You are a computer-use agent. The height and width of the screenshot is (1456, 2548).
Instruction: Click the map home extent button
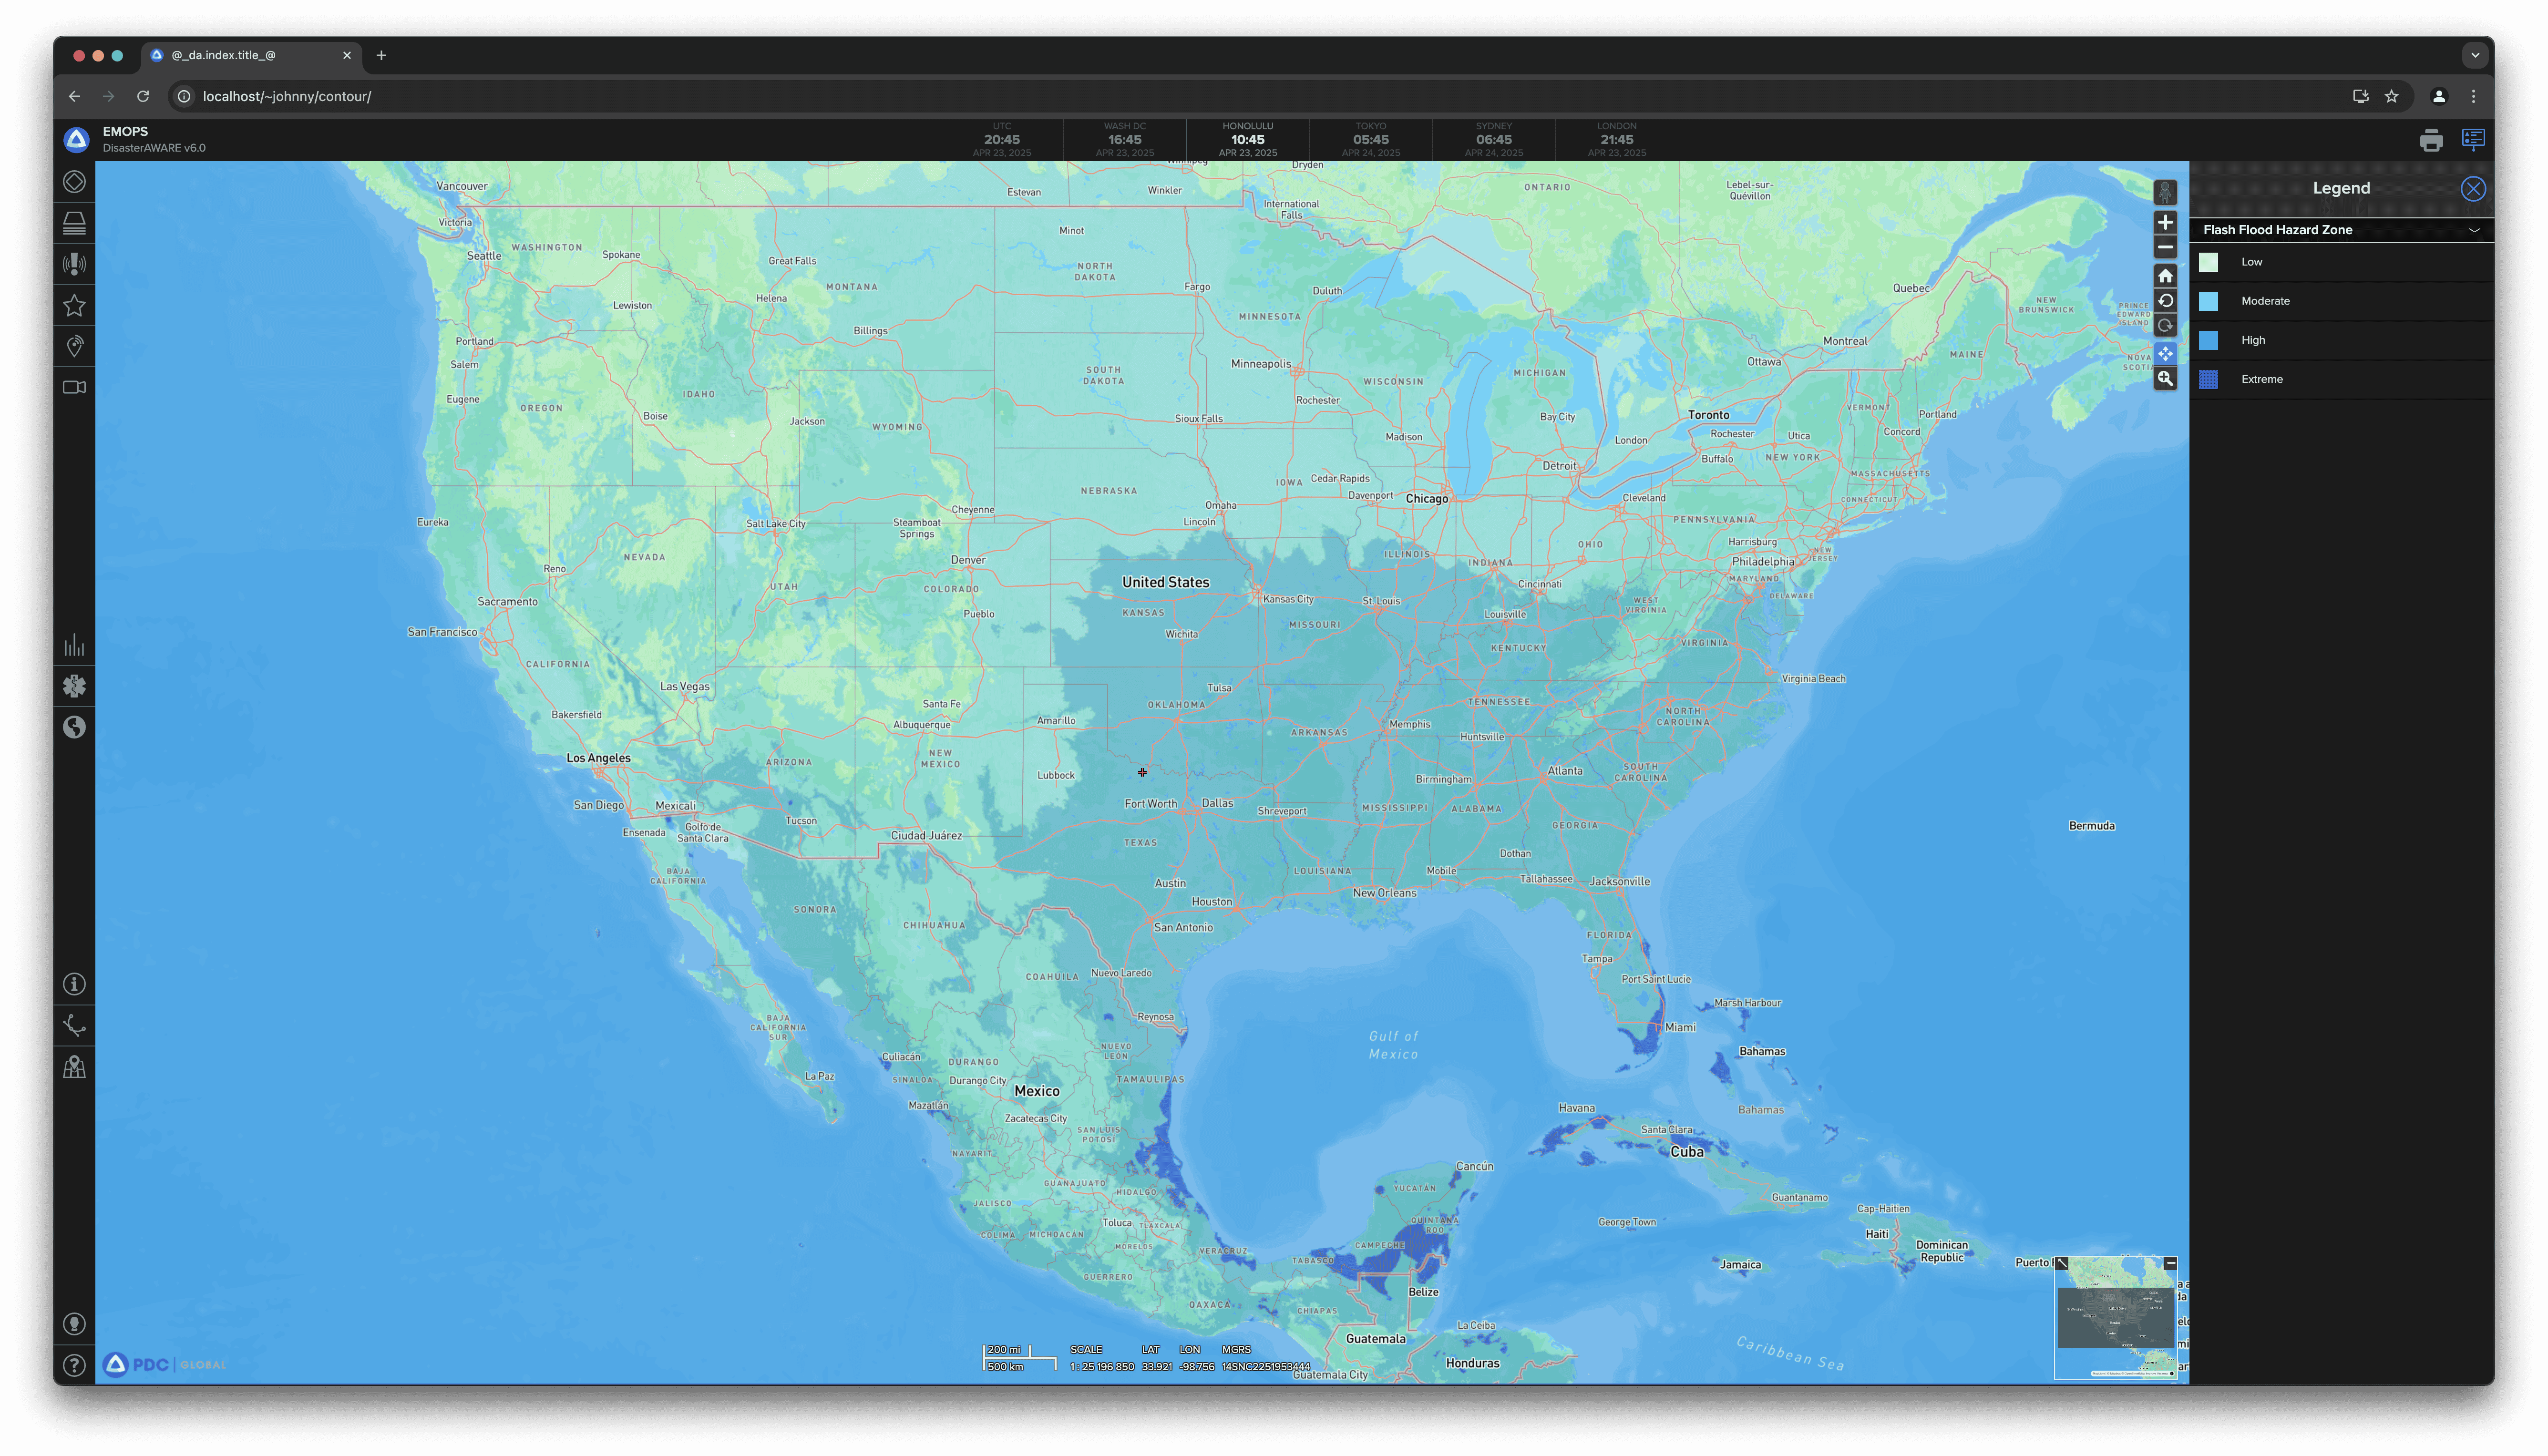pyautogui.click(x=2165, y=276)
